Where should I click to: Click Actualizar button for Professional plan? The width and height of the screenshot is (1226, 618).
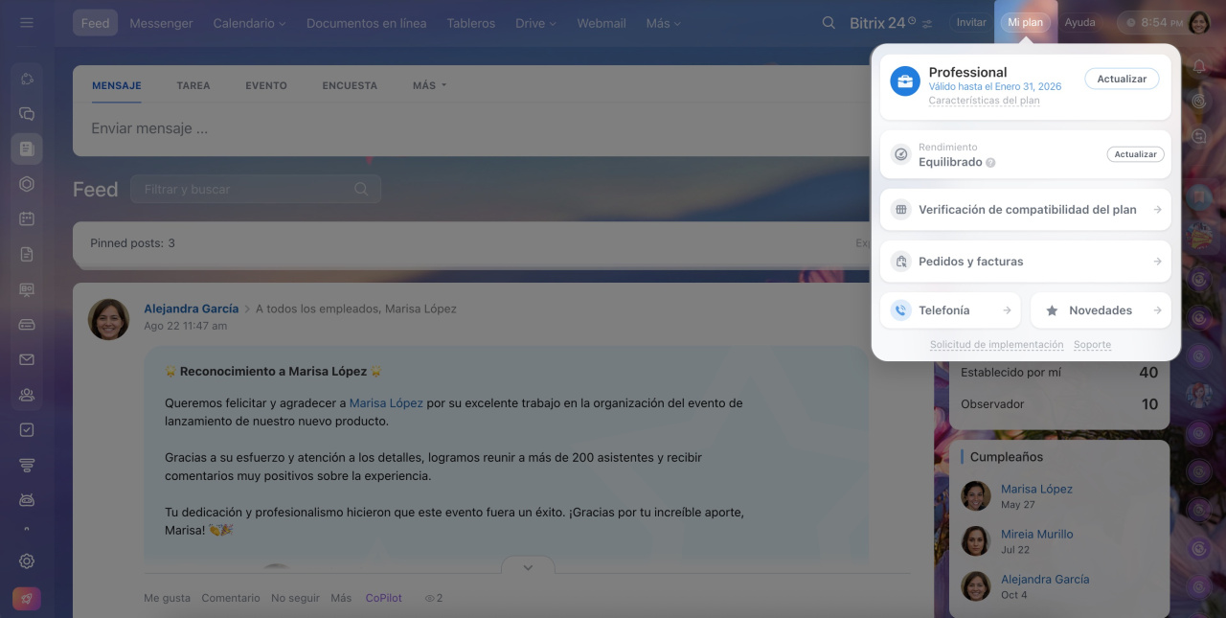point(1122,80)
